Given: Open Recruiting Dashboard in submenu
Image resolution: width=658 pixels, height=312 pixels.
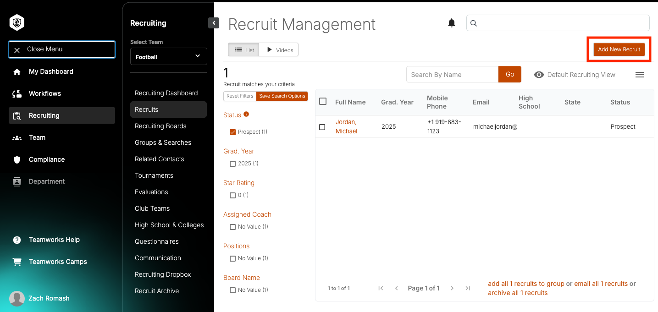Looking at the screenshot, I should click(x=166, y=93).
